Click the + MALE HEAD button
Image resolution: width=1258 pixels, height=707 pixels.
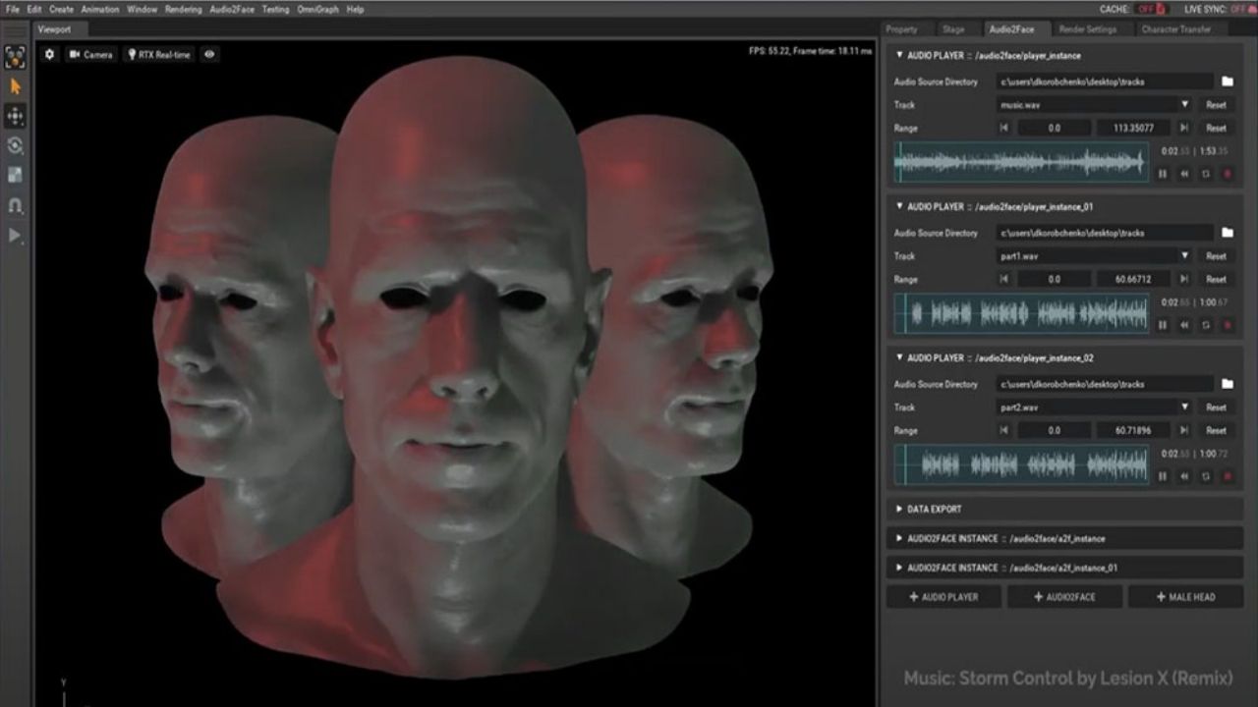pyautogui.click(x=1185, y=596)
